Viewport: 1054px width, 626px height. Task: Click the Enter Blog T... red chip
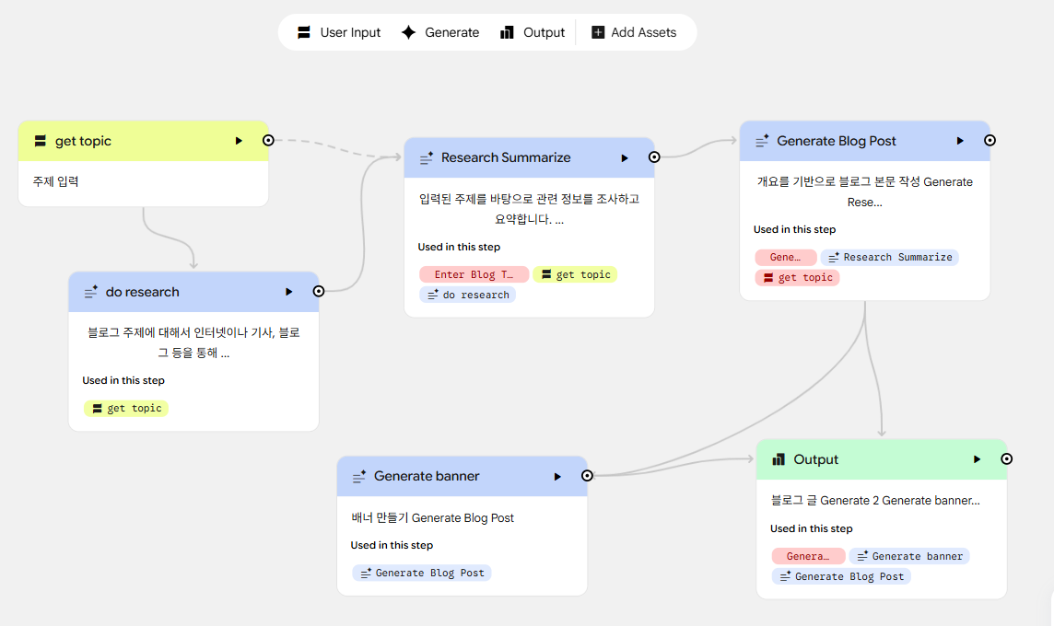[x=474, y=274]
